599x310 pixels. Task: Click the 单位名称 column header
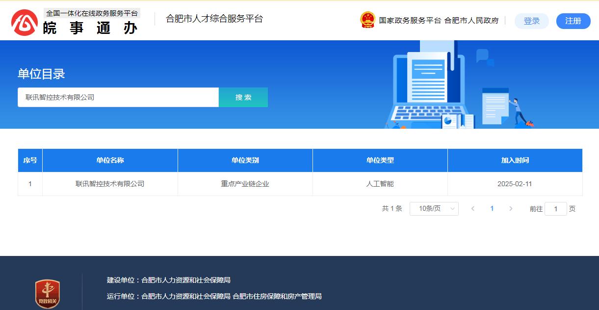[110, 161]
